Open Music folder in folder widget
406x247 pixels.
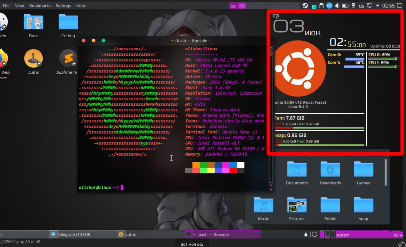[x=263, y=208]
